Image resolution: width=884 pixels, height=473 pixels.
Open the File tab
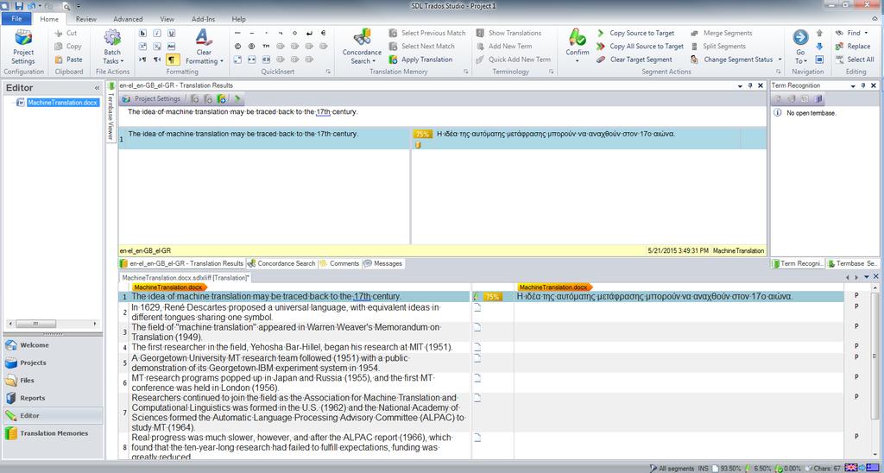17,19
